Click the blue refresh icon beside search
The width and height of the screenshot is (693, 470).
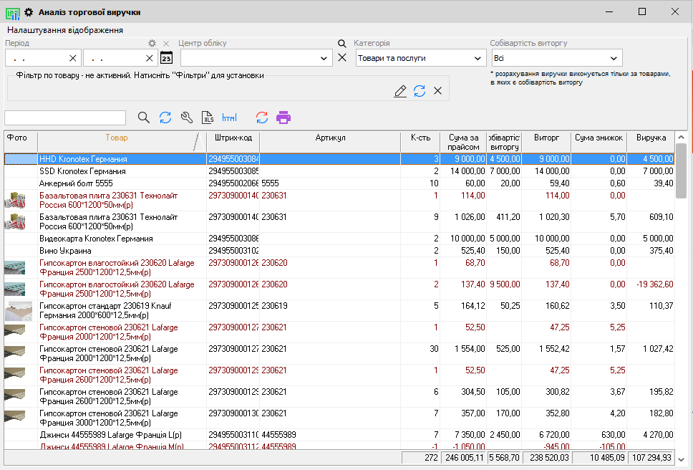[165, 117]
